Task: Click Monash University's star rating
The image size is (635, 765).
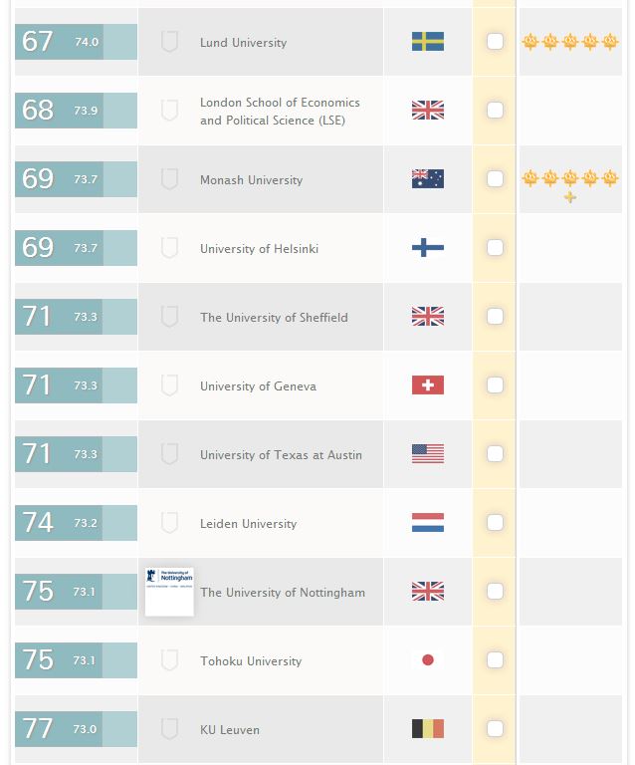Action: click(x=569, y=182)
